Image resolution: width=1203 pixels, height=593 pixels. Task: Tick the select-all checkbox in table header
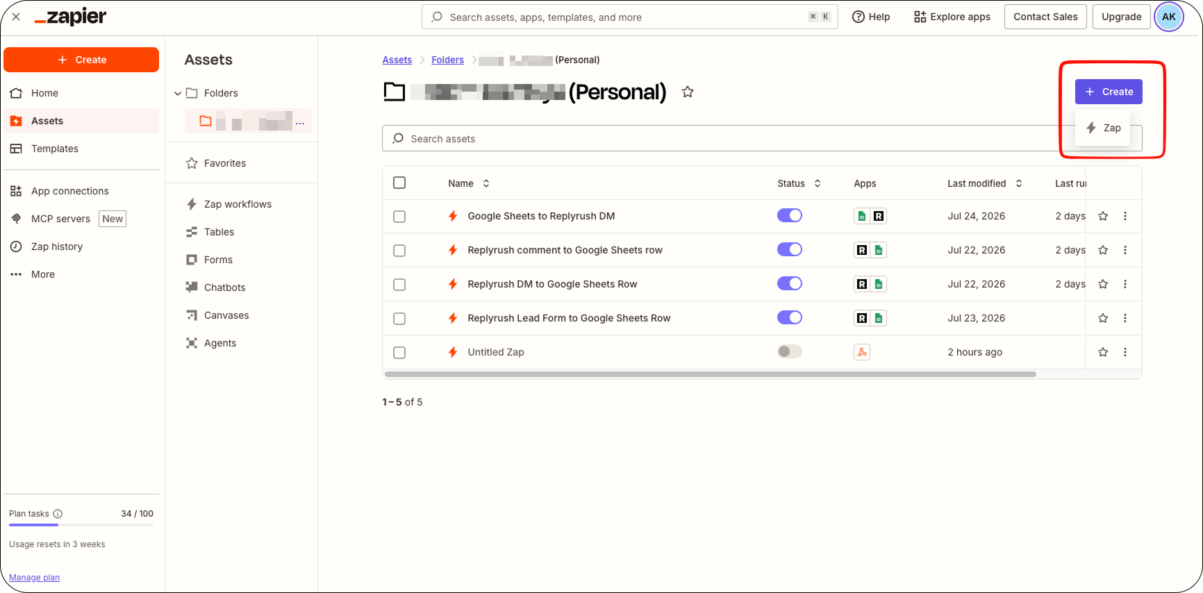pos(399,183)
